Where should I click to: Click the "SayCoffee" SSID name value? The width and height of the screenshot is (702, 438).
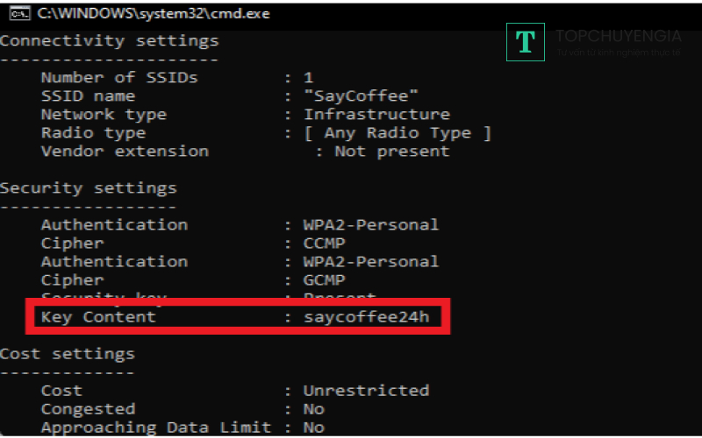pyautogui.click(x=362, y=95)
